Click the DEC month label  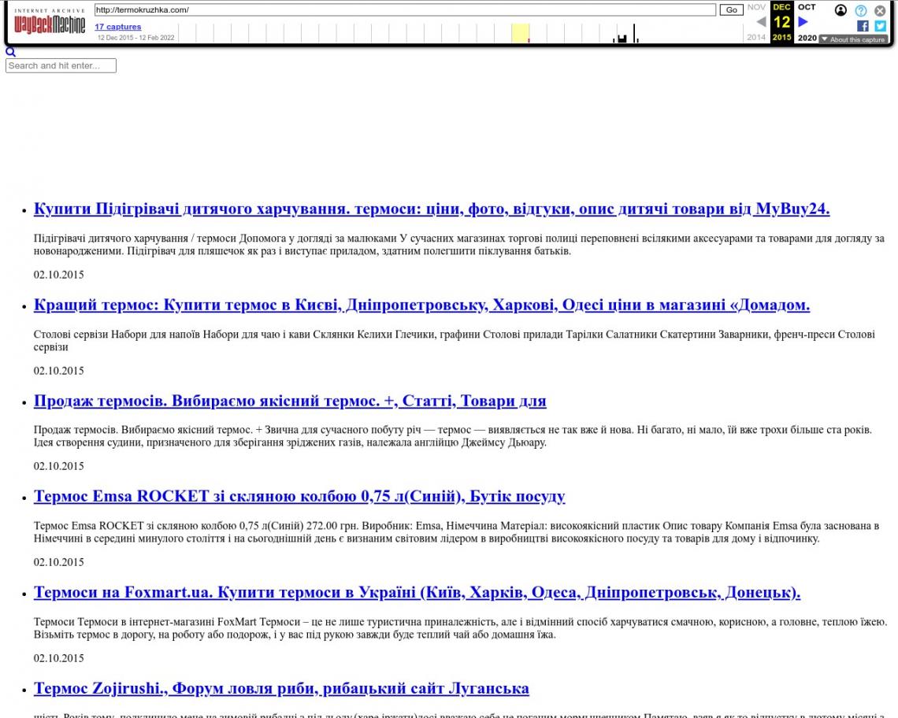coord(781,7)
